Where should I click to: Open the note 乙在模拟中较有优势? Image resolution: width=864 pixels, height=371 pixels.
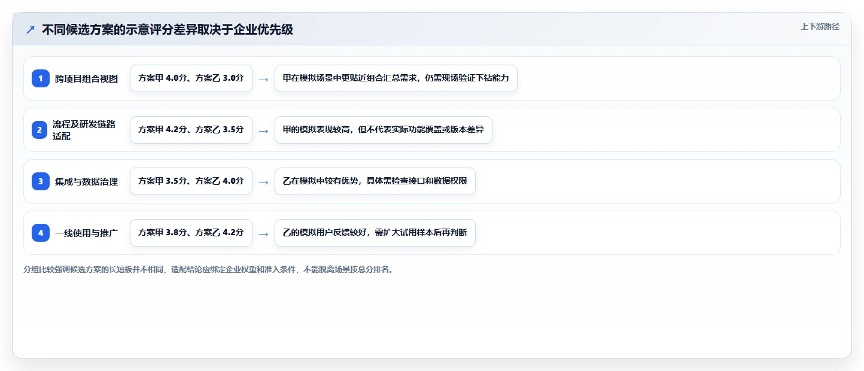(375, 181)
